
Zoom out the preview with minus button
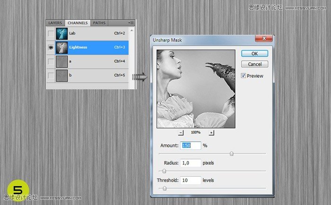181,132
